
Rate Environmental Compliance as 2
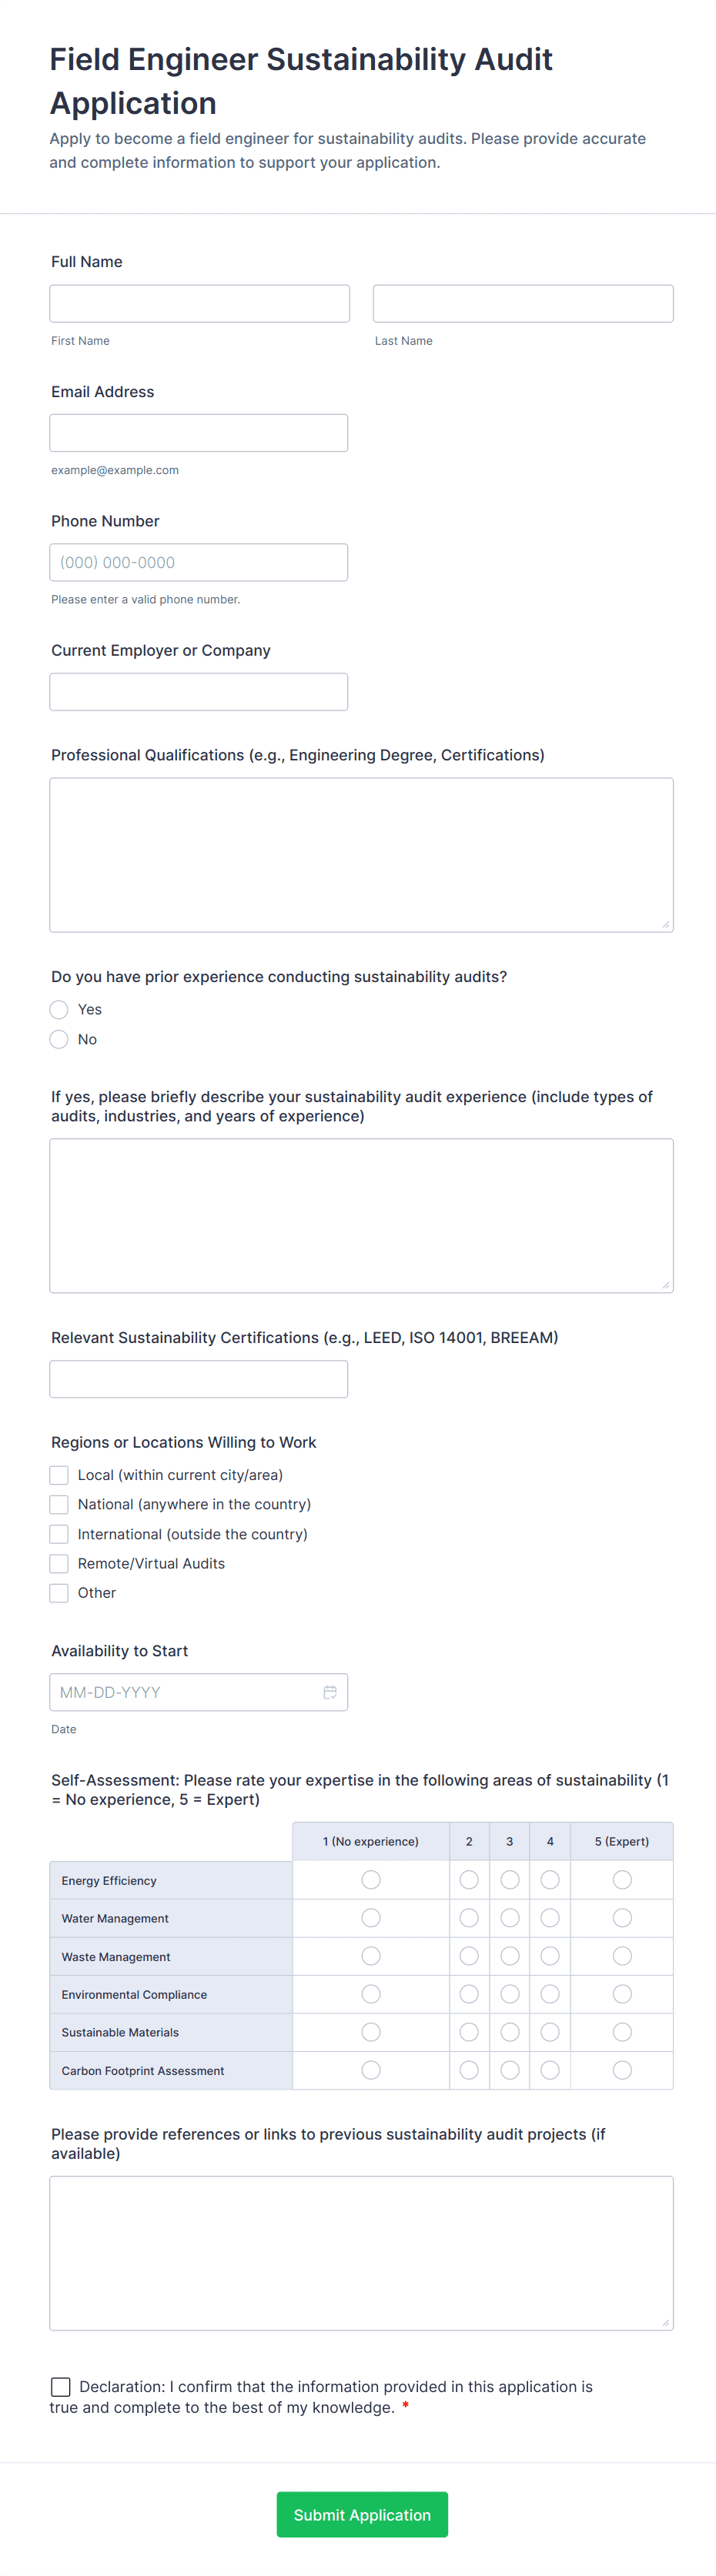(468, 1993)
